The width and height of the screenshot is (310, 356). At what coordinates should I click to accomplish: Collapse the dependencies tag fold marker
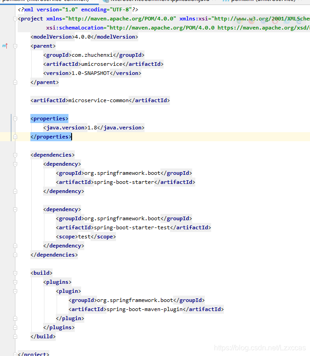(x=15, y=155)
